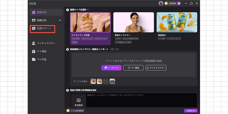Expand the 画像広告 dropdown arrow

click(60, 20)
